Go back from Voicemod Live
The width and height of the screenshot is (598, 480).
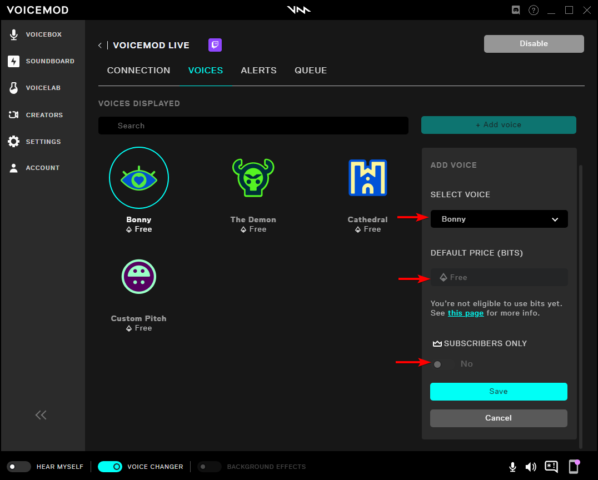pyautogui.click(x=100, y=46)
